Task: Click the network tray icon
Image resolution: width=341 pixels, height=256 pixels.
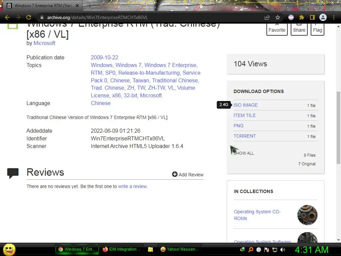Action: click(275, 250)
